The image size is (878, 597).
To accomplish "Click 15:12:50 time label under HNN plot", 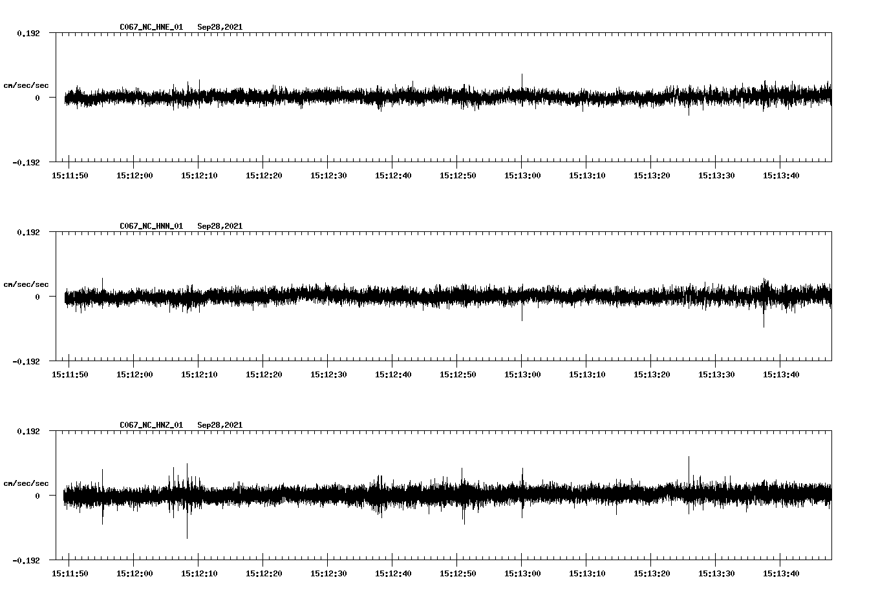I will (x=457, y=375).
